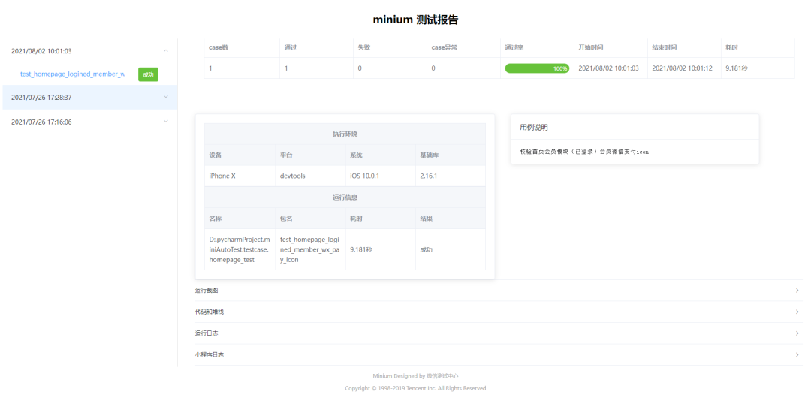Screen dimensions: 811x395
Task: Click the minium 测试报告 page title
Action: (415, 20)
